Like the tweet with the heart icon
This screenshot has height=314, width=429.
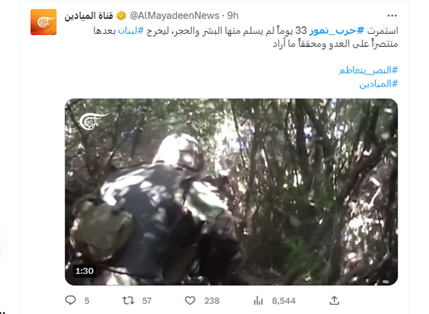click(190, 301)
